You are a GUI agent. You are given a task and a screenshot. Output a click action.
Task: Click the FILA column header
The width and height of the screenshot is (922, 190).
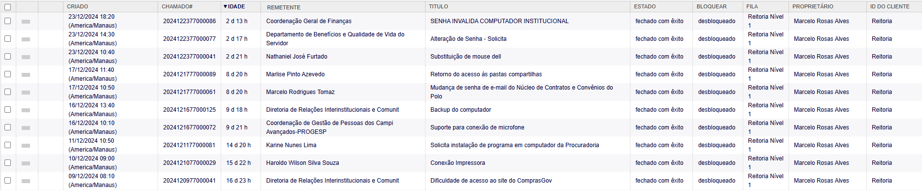752,6
